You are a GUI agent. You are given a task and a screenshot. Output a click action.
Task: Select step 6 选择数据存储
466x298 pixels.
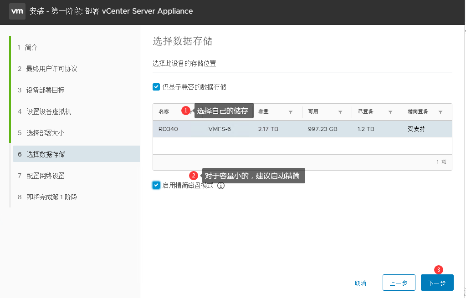coord(46,154)
